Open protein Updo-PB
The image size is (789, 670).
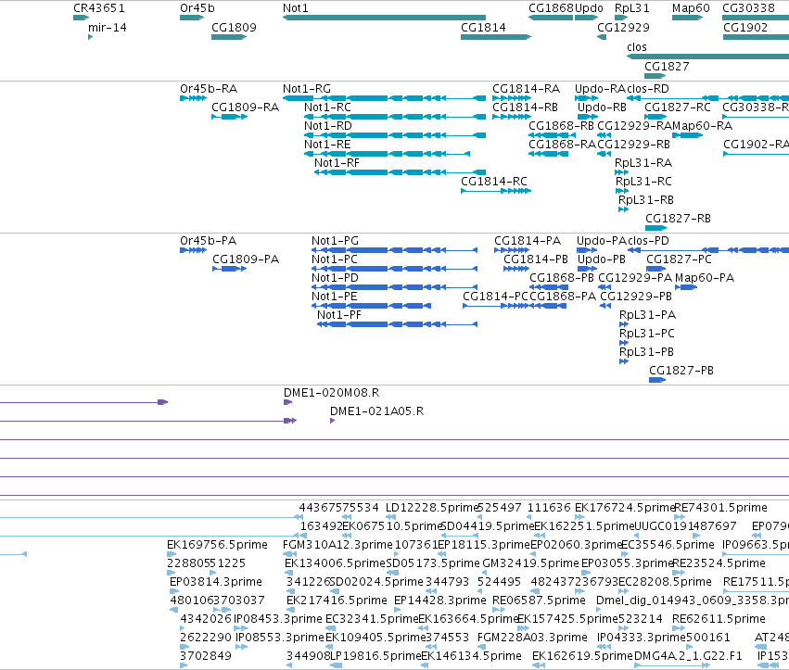click(x=588, y=269)
